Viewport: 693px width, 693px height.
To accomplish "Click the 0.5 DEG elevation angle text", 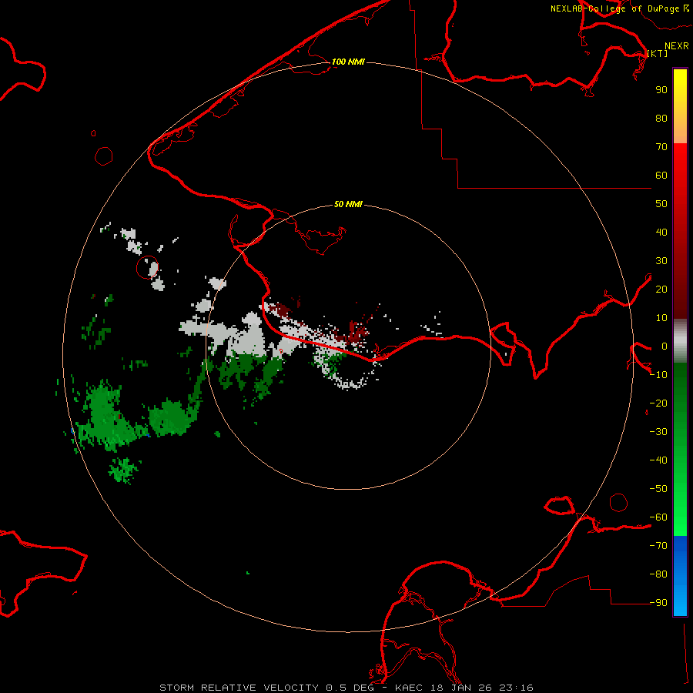I will 350,688.
